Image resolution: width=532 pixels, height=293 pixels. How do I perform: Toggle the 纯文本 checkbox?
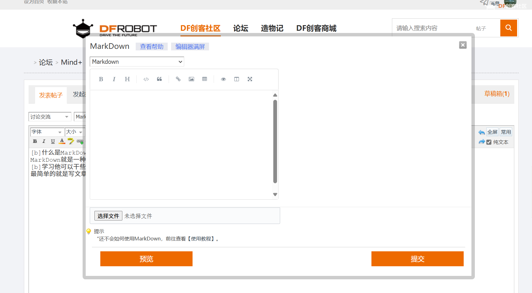[489, 142]
